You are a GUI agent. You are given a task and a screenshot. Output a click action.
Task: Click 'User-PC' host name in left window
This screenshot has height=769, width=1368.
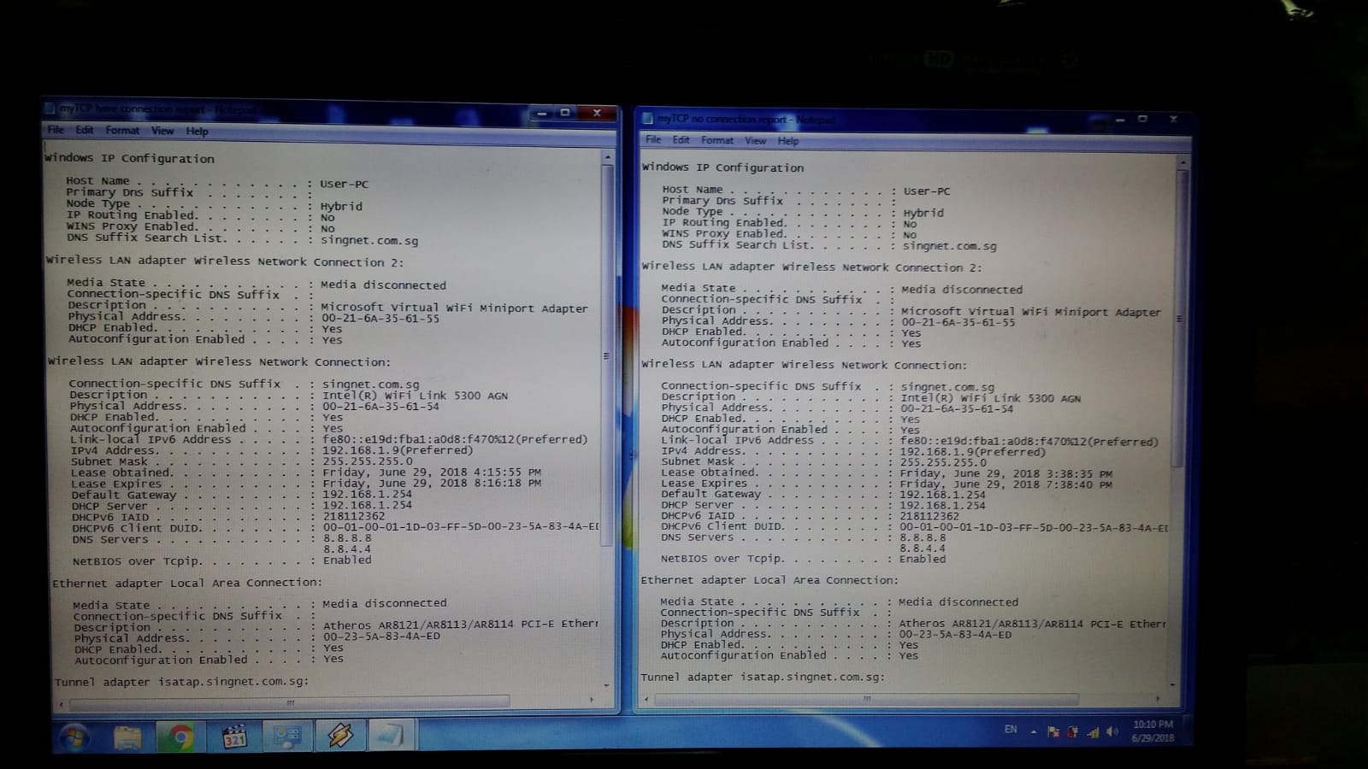point(345,184)
